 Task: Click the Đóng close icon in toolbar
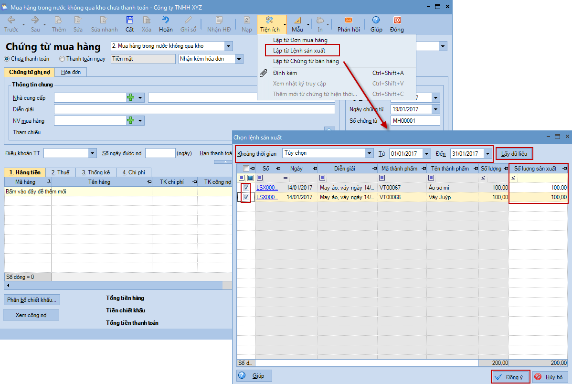point(397,21)
